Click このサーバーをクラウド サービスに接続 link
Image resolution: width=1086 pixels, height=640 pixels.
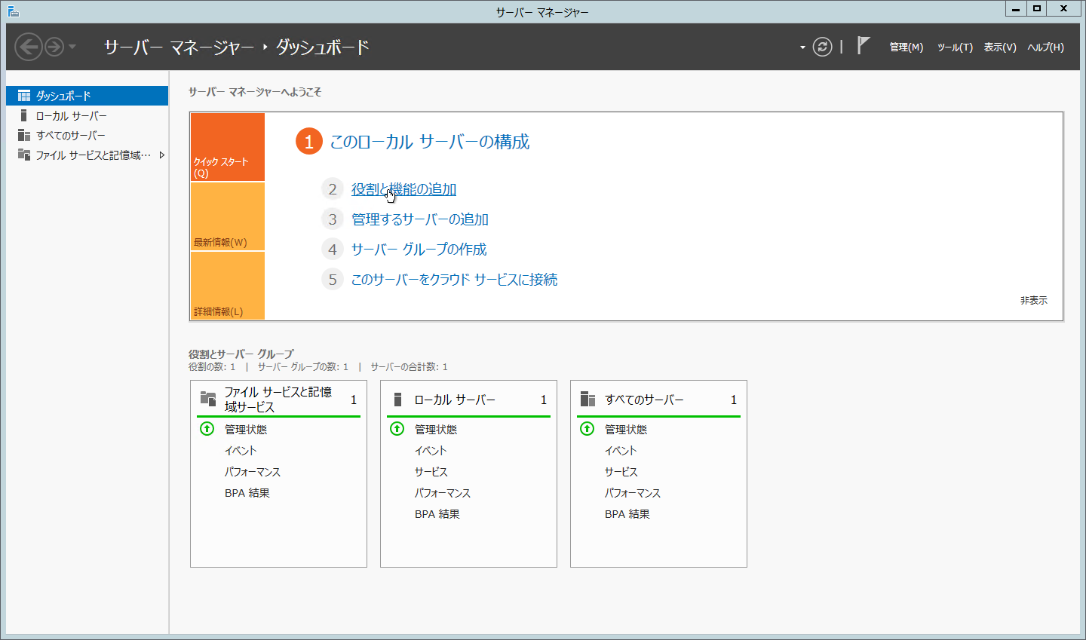tap(454, 280)
